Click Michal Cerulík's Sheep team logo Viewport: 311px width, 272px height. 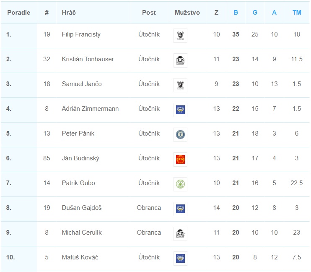pyautogui.click(x=180, y=234)
